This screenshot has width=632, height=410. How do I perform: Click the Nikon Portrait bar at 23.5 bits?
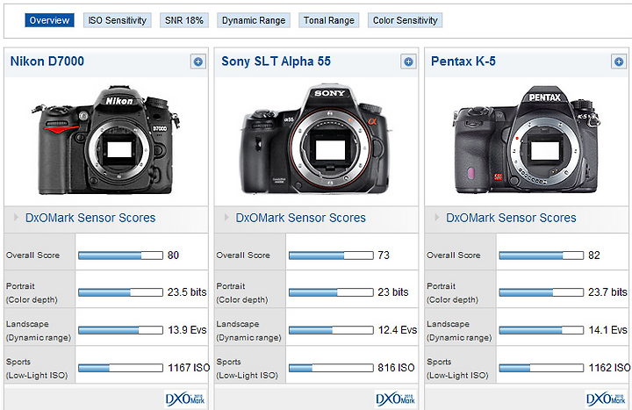120,292
